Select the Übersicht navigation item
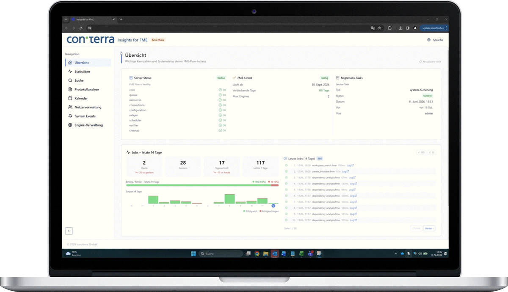Screen dimensions: 508x292 point(88,63)
